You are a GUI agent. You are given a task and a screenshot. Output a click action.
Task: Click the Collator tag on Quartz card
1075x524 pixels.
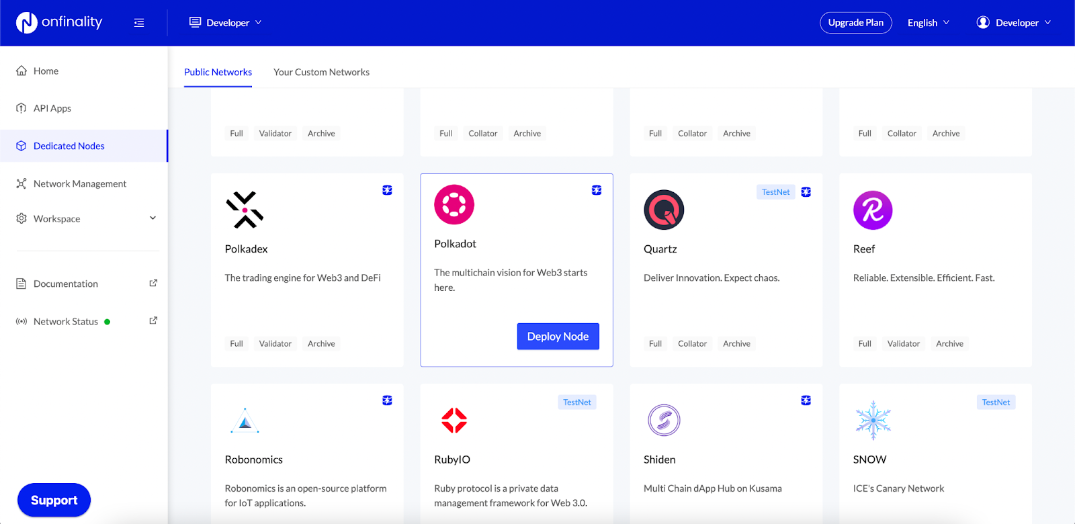pos(692,344)
